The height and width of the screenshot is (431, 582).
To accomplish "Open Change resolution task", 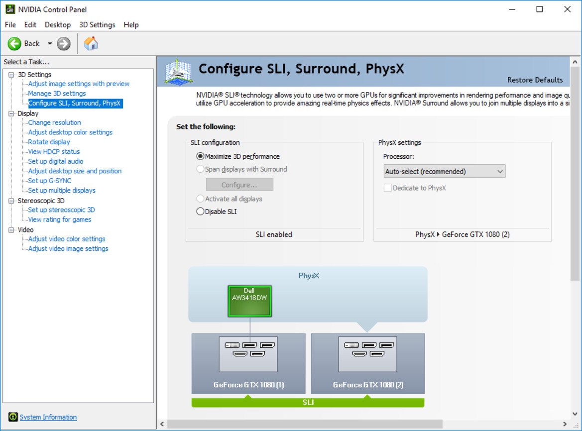I will tap(55, 122).
